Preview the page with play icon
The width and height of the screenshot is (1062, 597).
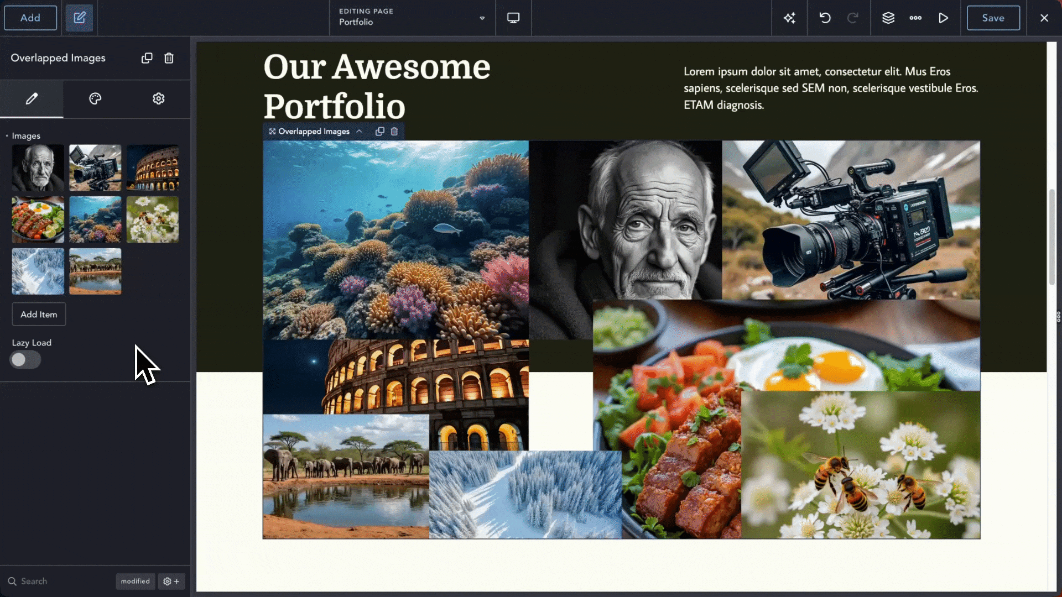pos(943,18)
